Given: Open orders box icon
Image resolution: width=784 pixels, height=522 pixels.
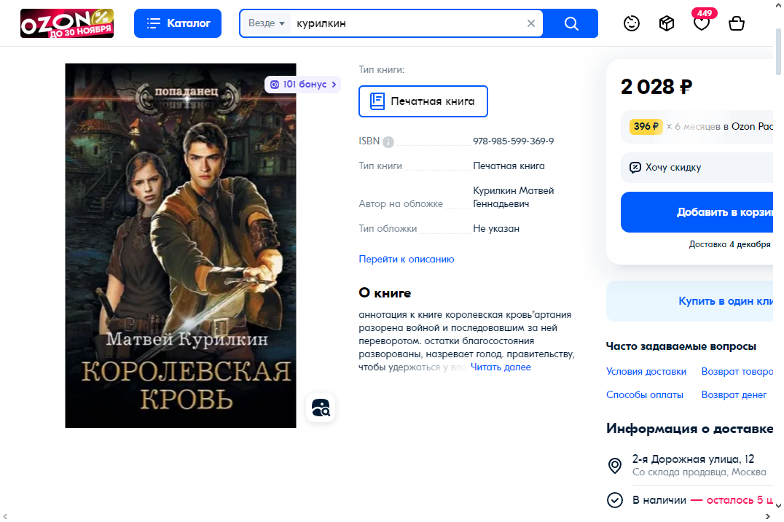Looking at the screenshot, I should coord(667,23).
